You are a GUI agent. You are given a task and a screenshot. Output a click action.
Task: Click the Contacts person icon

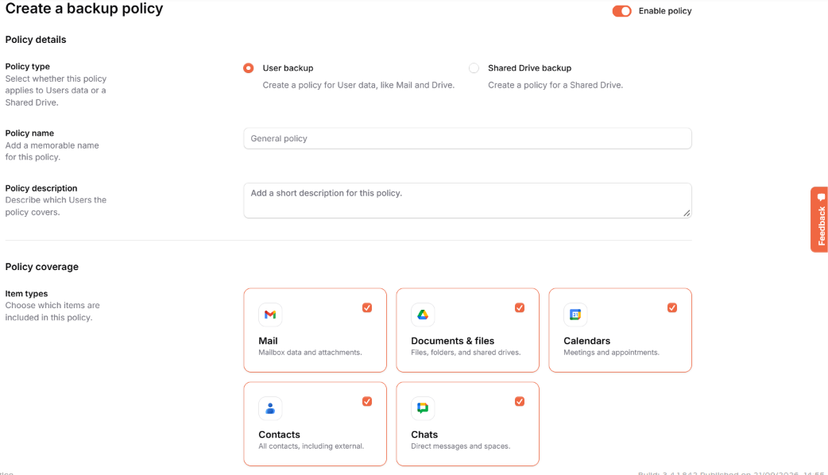tap(270, 408)
